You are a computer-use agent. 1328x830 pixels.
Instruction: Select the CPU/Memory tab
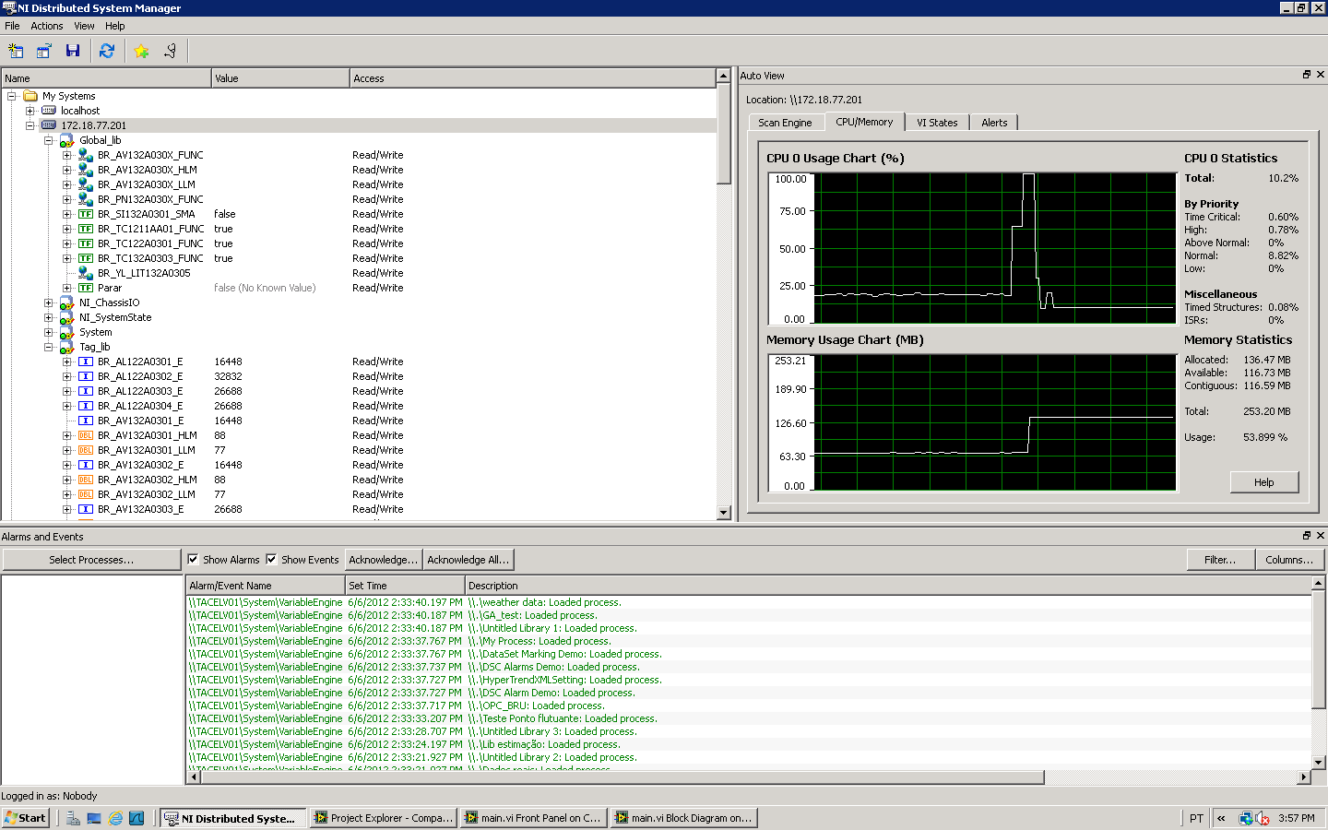(864, 122)
